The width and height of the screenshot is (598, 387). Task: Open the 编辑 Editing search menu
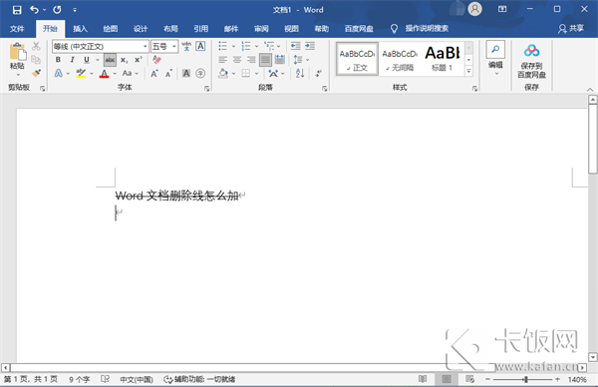coord(495,58)
